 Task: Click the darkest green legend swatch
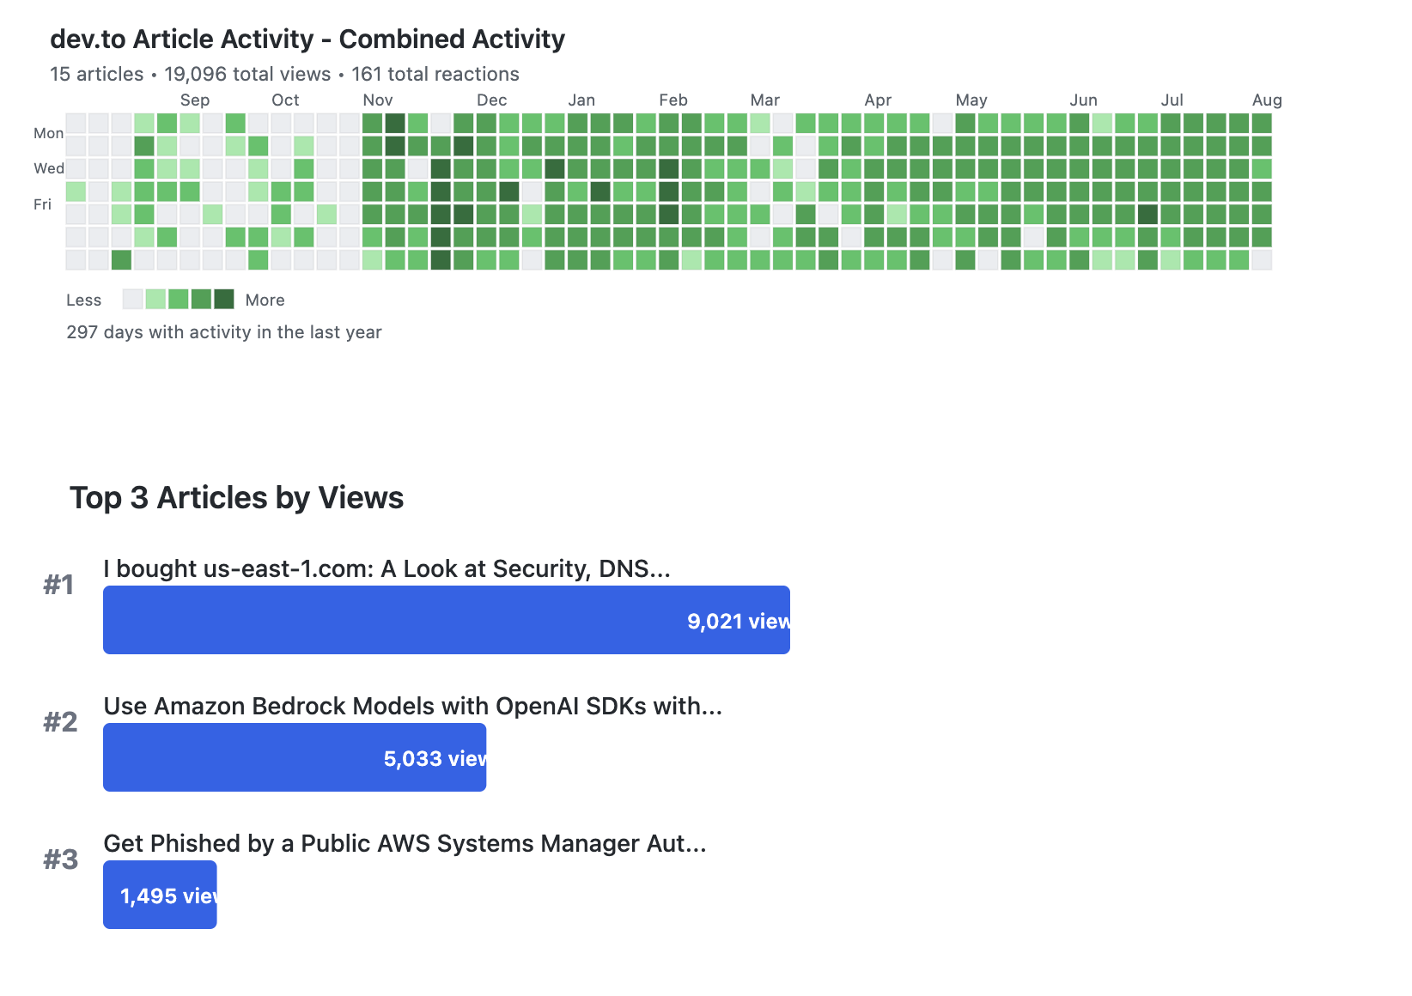(x=223, y=299)
